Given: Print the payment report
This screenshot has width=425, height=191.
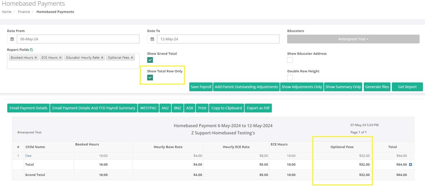Looking at the screenshot, I should (x=202, y=108).
